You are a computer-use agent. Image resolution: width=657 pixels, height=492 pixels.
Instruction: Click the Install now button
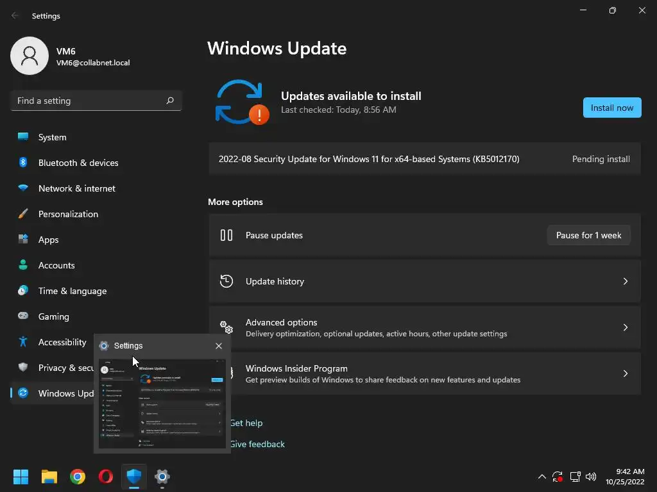(x=611, y=108)
